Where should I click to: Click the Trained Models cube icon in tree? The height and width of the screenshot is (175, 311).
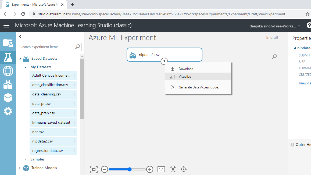click(x=26, y=168)
